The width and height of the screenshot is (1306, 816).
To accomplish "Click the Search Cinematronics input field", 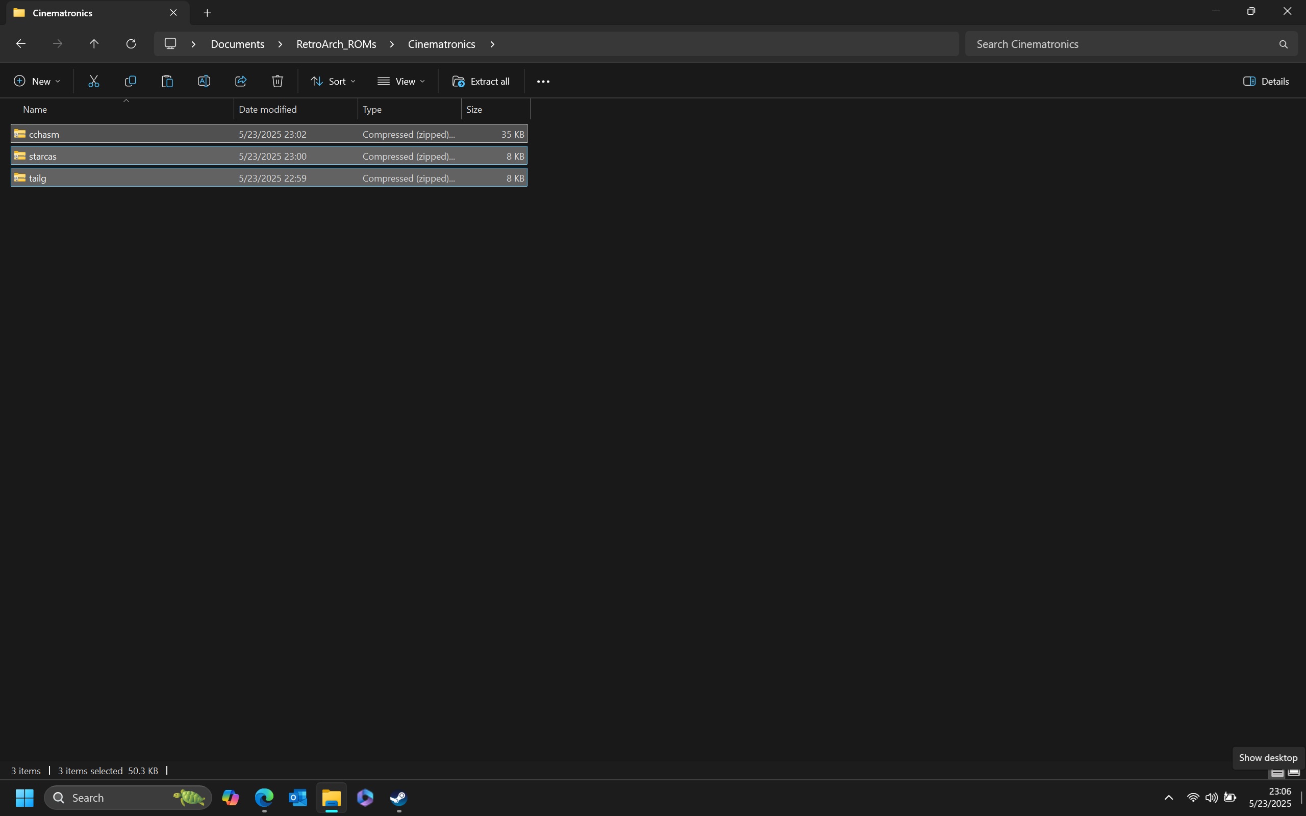I will [x=1122, y=44].
